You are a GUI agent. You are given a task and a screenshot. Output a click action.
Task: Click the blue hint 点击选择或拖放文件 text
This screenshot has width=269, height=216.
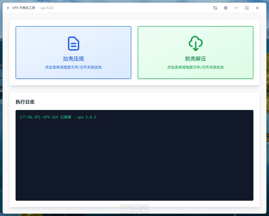coord(73,67)
